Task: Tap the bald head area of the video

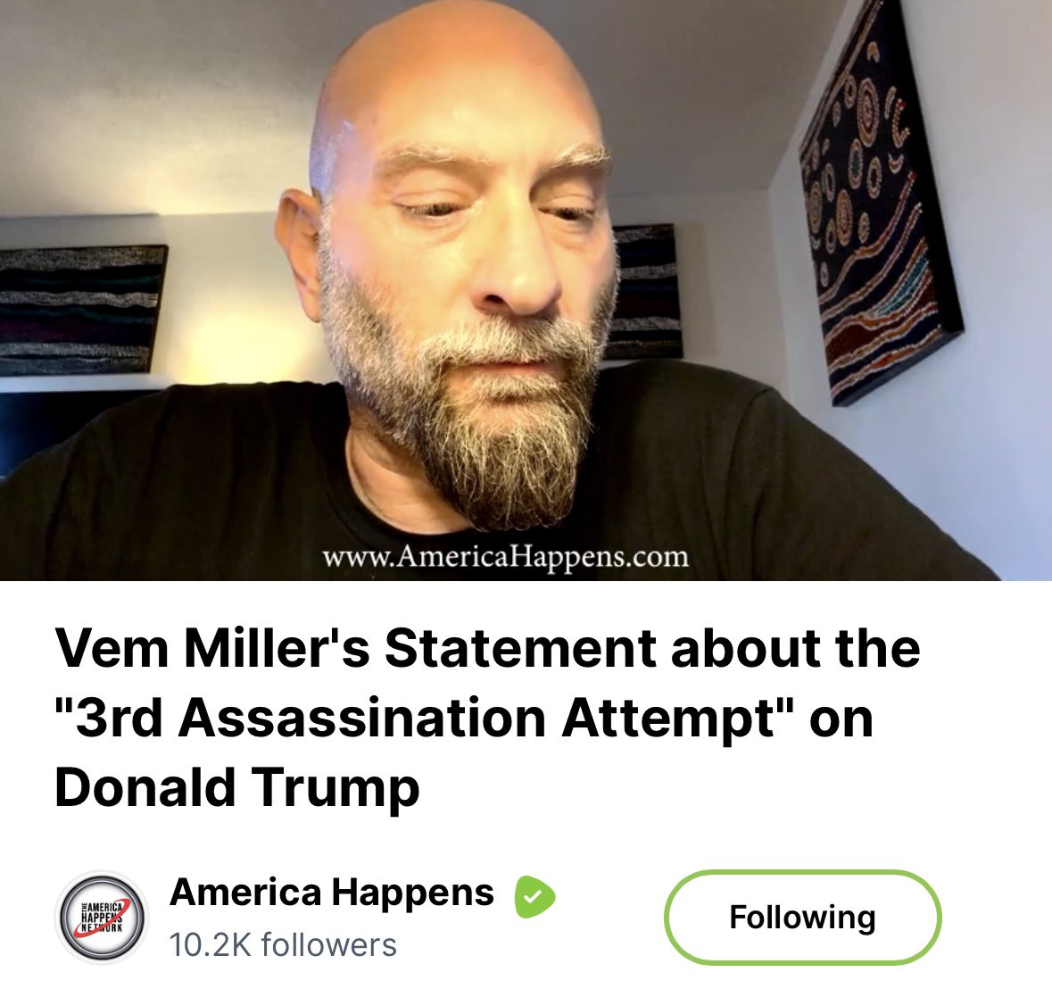Action: click(x=456, y=67)
